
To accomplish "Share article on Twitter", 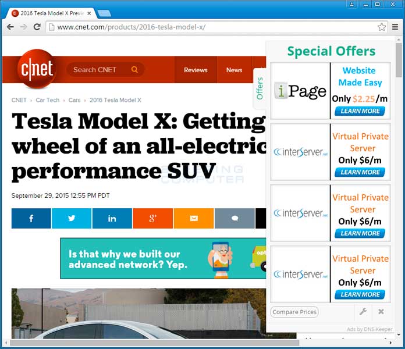I will (x=72, y=218).
